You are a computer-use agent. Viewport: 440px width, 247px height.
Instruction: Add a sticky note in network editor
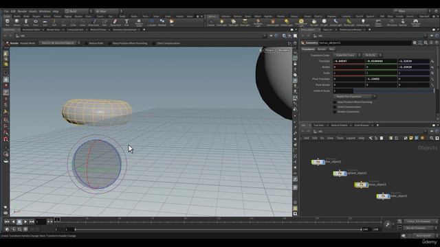click(x=411, y=138)
